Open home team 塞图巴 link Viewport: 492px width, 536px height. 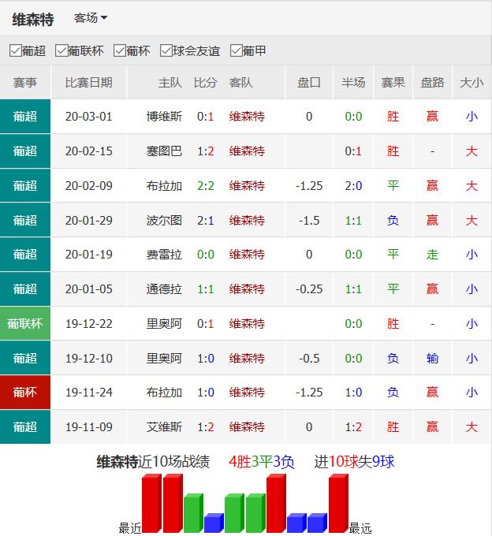[164, 151]
